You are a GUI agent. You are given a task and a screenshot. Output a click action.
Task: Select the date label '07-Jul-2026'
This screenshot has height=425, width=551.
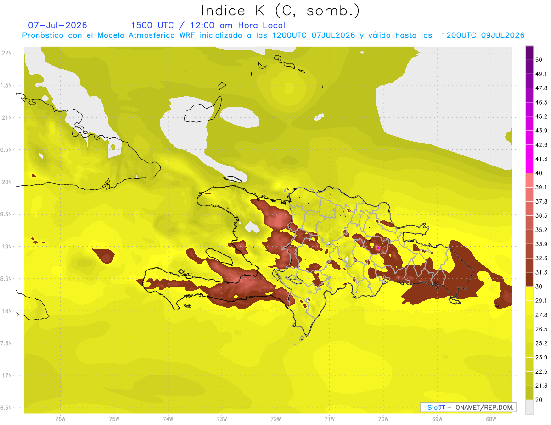57,25
